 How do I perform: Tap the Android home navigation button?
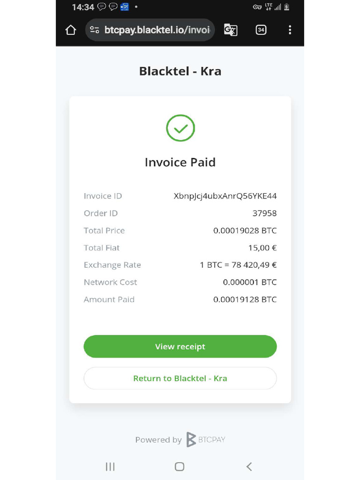(x=180, y=466)
